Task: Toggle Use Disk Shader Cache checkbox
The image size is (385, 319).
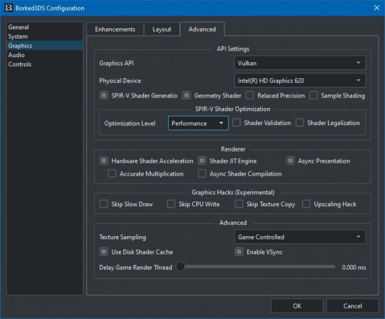Action: (x=104, y=252)
